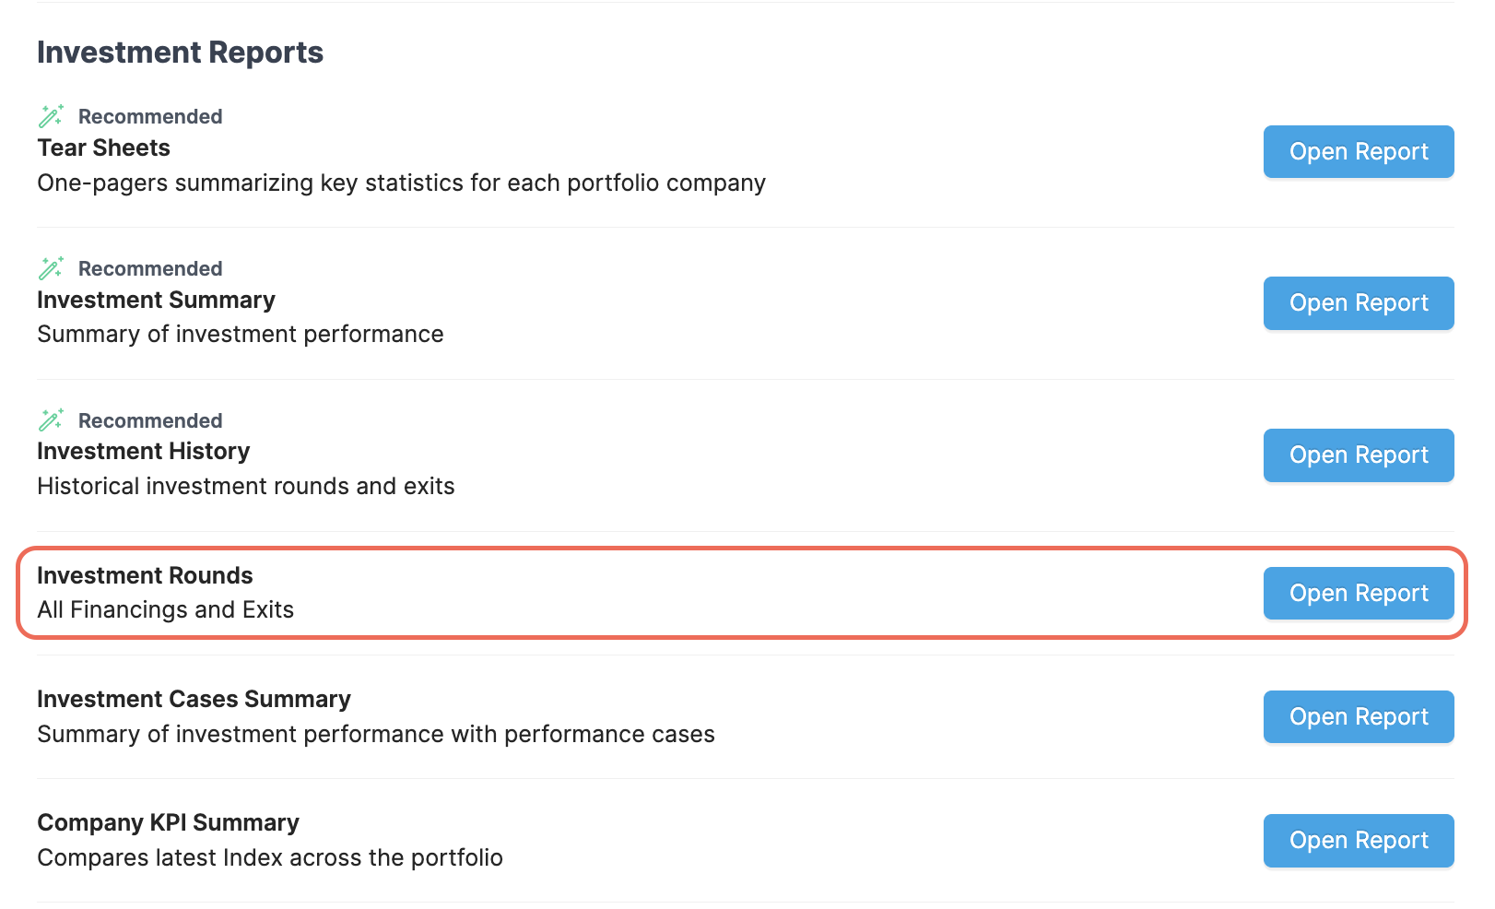Click the 'All Financings and Exits' description

[x=165, y=610]
